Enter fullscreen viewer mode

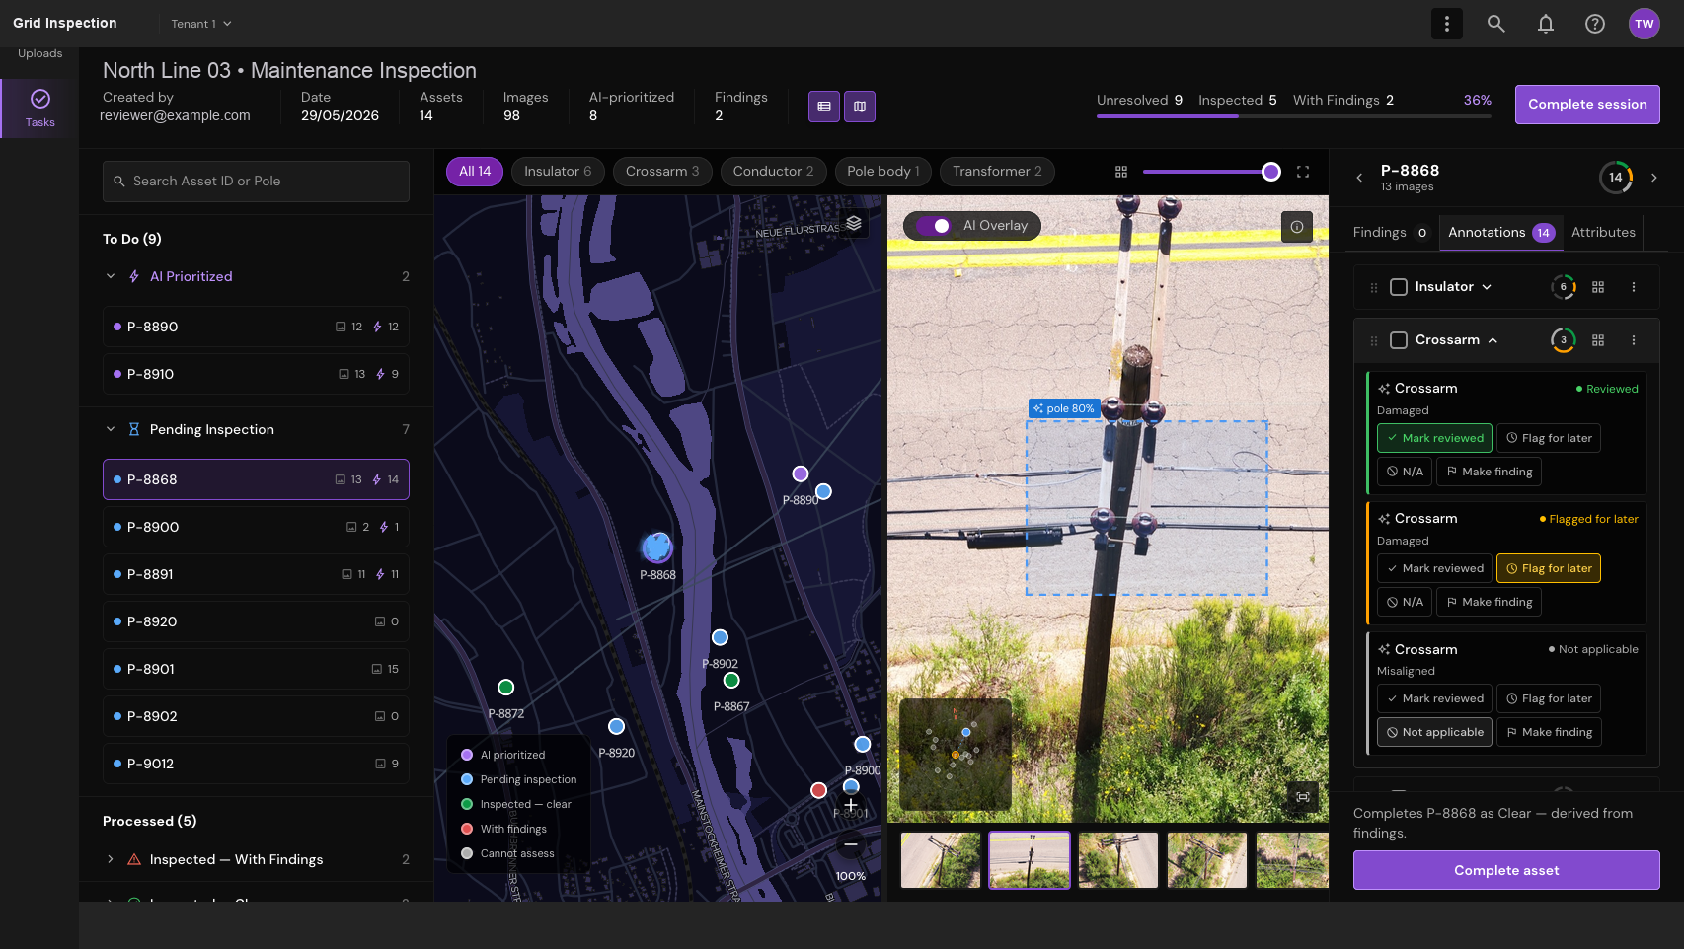[1303, 172]
